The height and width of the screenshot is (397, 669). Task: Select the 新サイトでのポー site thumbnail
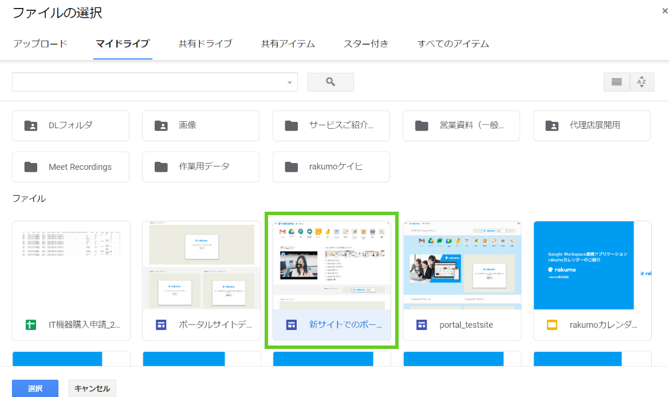332,265
